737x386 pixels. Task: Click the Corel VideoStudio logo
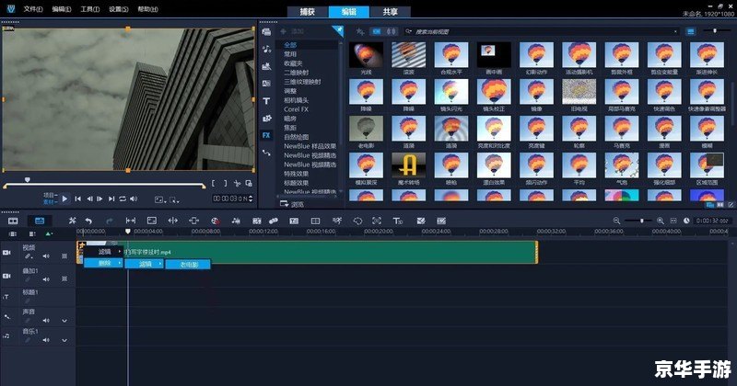coord(11,8)
